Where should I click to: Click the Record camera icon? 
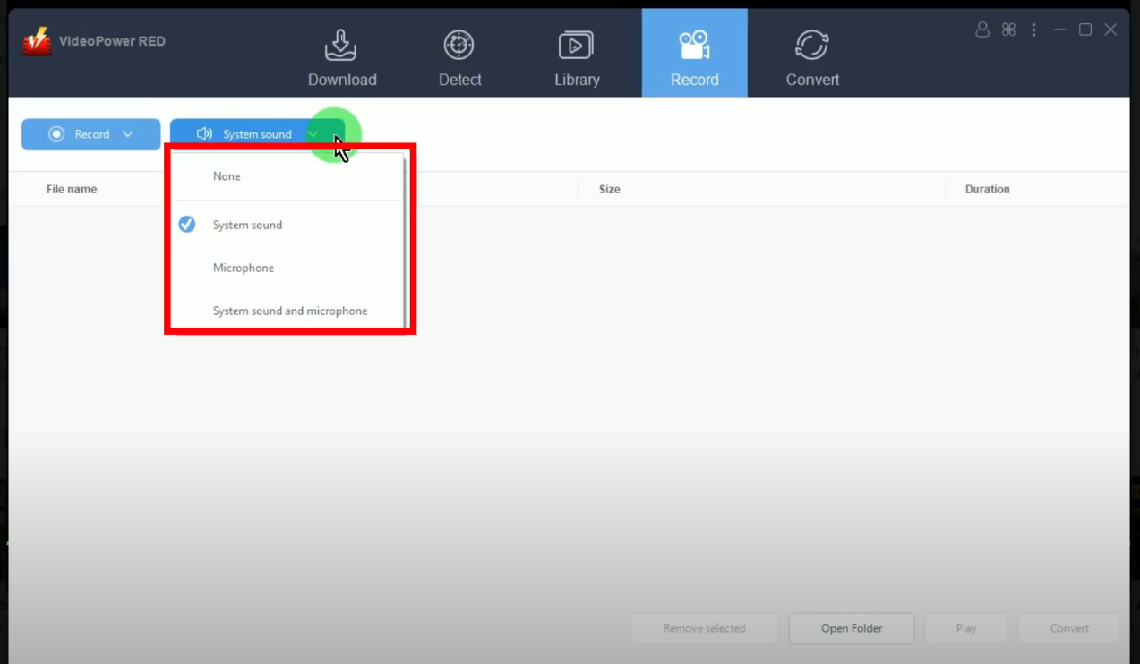click(x=694, y=45)
